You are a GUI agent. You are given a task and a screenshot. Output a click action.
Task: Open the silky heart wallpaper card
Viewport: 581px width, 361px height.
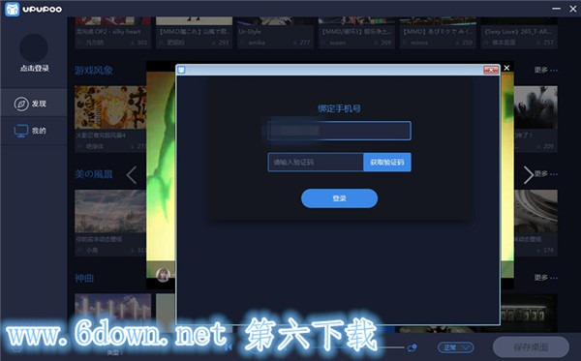point(113,33)
